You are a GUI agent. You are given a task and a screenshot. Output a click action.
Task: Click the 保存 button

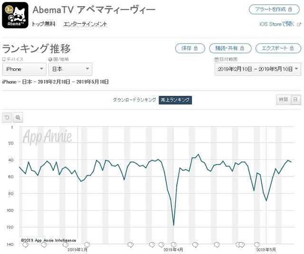pyautogui.click(x=190, y=48)
